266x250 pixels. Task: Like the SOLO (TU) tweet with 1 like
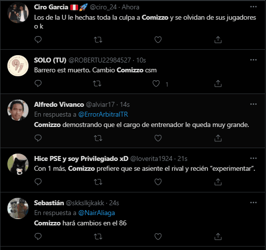pos(156,84)
